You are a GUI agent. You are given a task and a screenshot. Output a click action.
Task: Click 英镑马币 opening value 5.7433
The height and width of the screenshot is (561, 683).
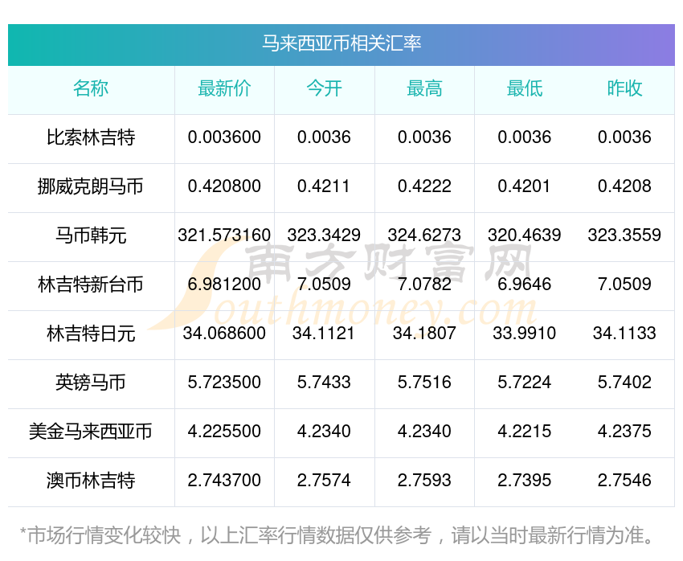click(324, 383)
